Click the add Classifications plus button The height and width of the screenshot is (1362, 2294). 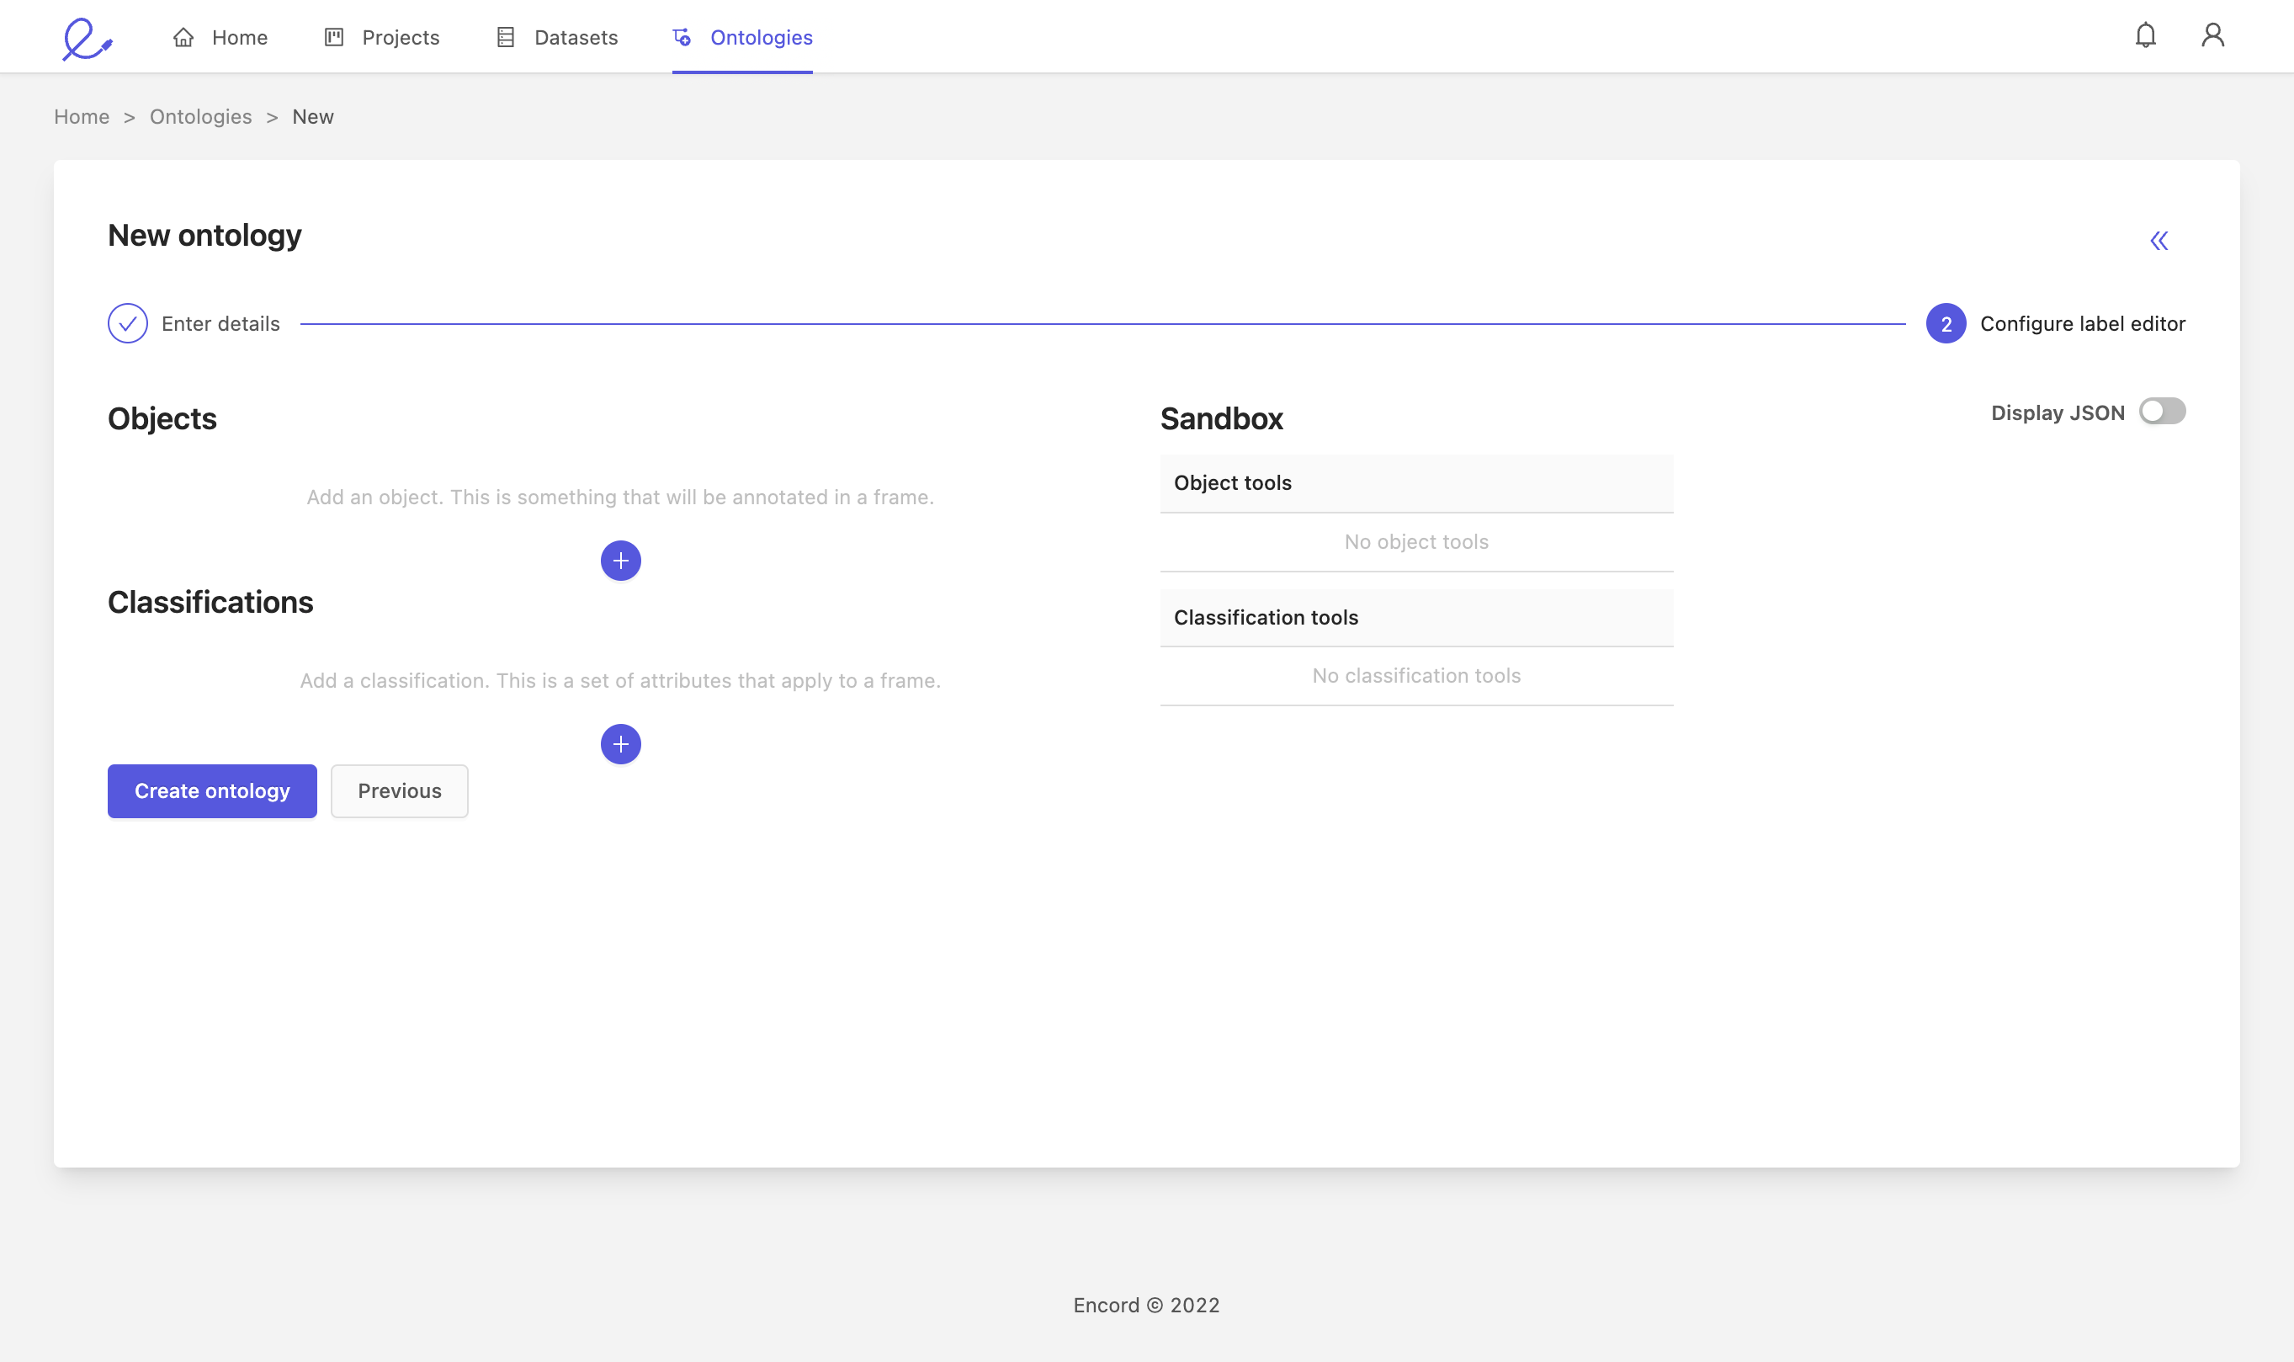(619, 744)
